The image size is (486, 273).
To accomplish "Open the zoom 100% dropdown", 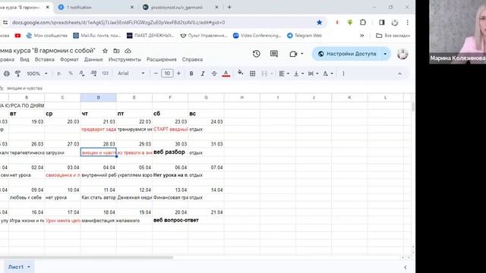I will 37,74.
